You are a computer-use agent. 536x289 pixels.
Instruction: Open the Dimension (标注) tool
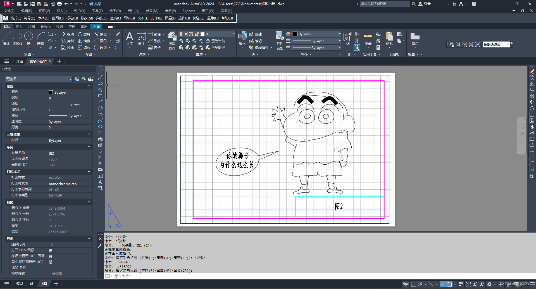pyautogui.click(x=141, y=39)
